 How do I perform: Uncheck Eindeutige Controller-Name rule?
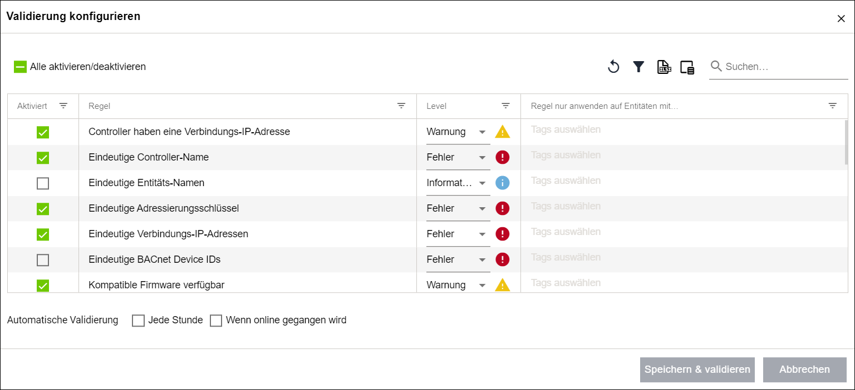[43, 158]
